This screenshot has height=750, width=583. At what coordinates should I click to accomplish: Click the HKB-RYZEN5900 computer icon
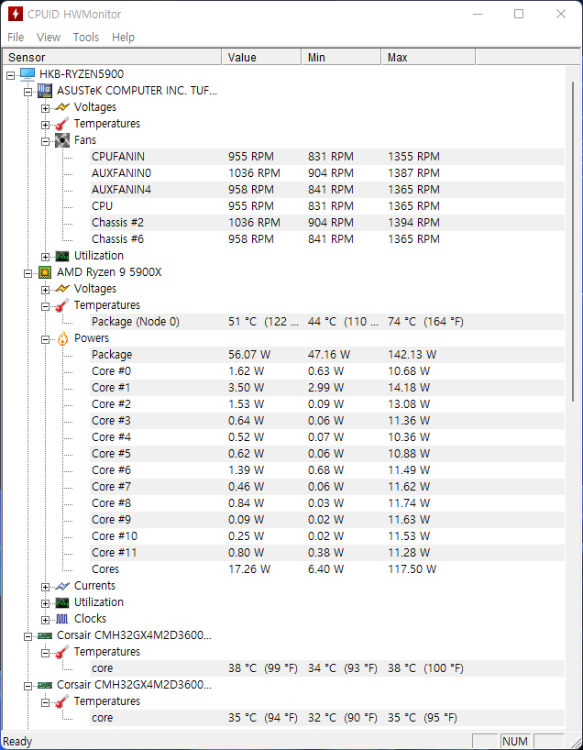click(x=27, y=74)
